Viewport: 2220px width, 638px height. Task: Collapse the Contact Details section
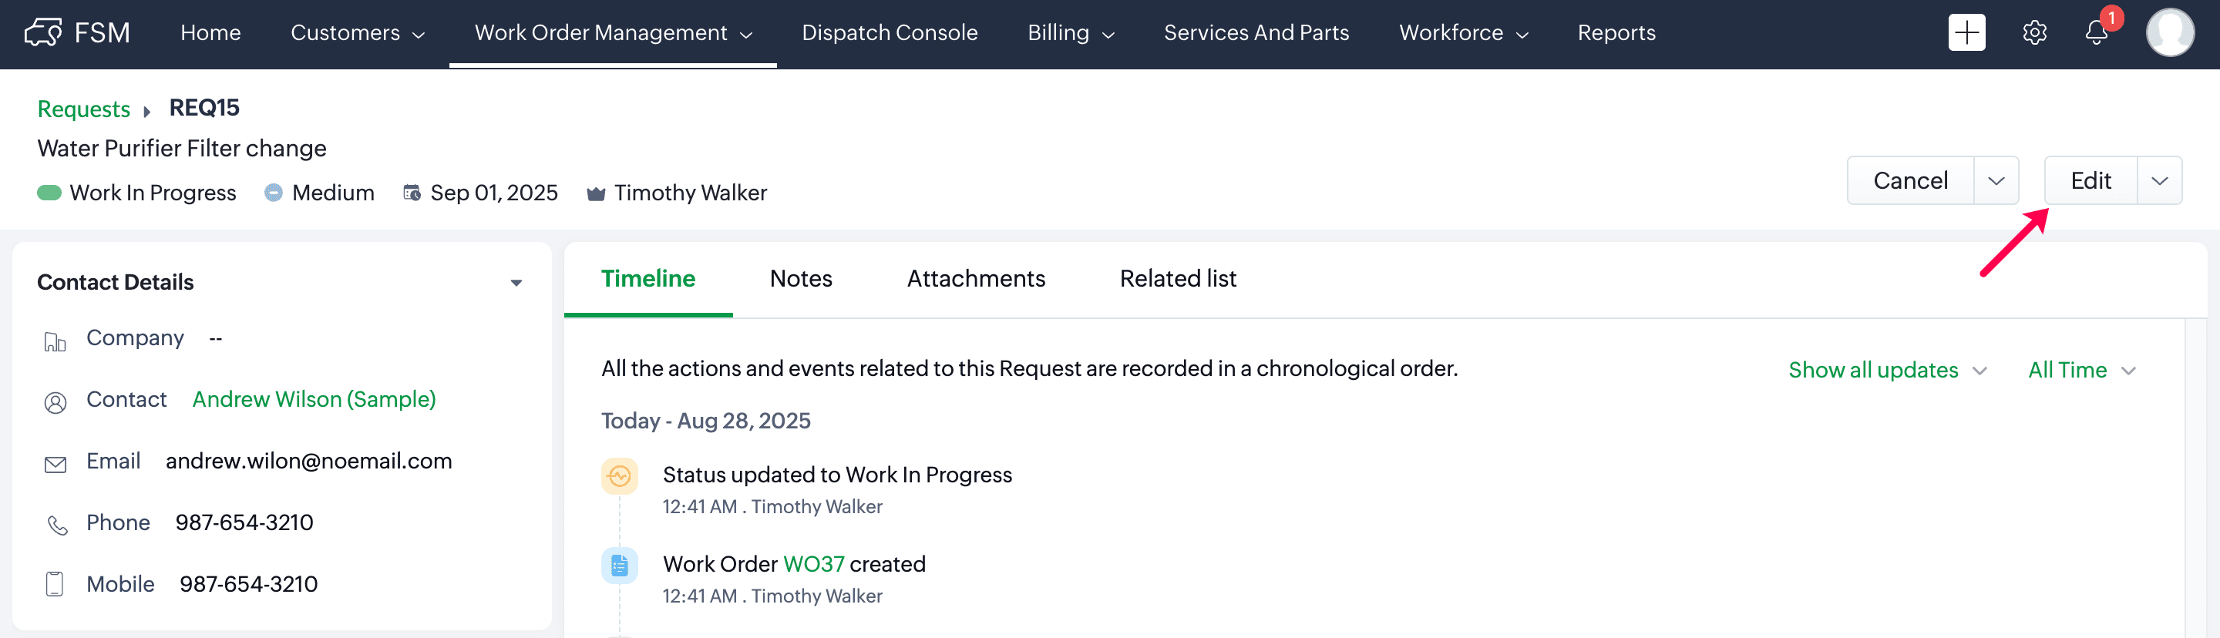[x=516, y=284]
